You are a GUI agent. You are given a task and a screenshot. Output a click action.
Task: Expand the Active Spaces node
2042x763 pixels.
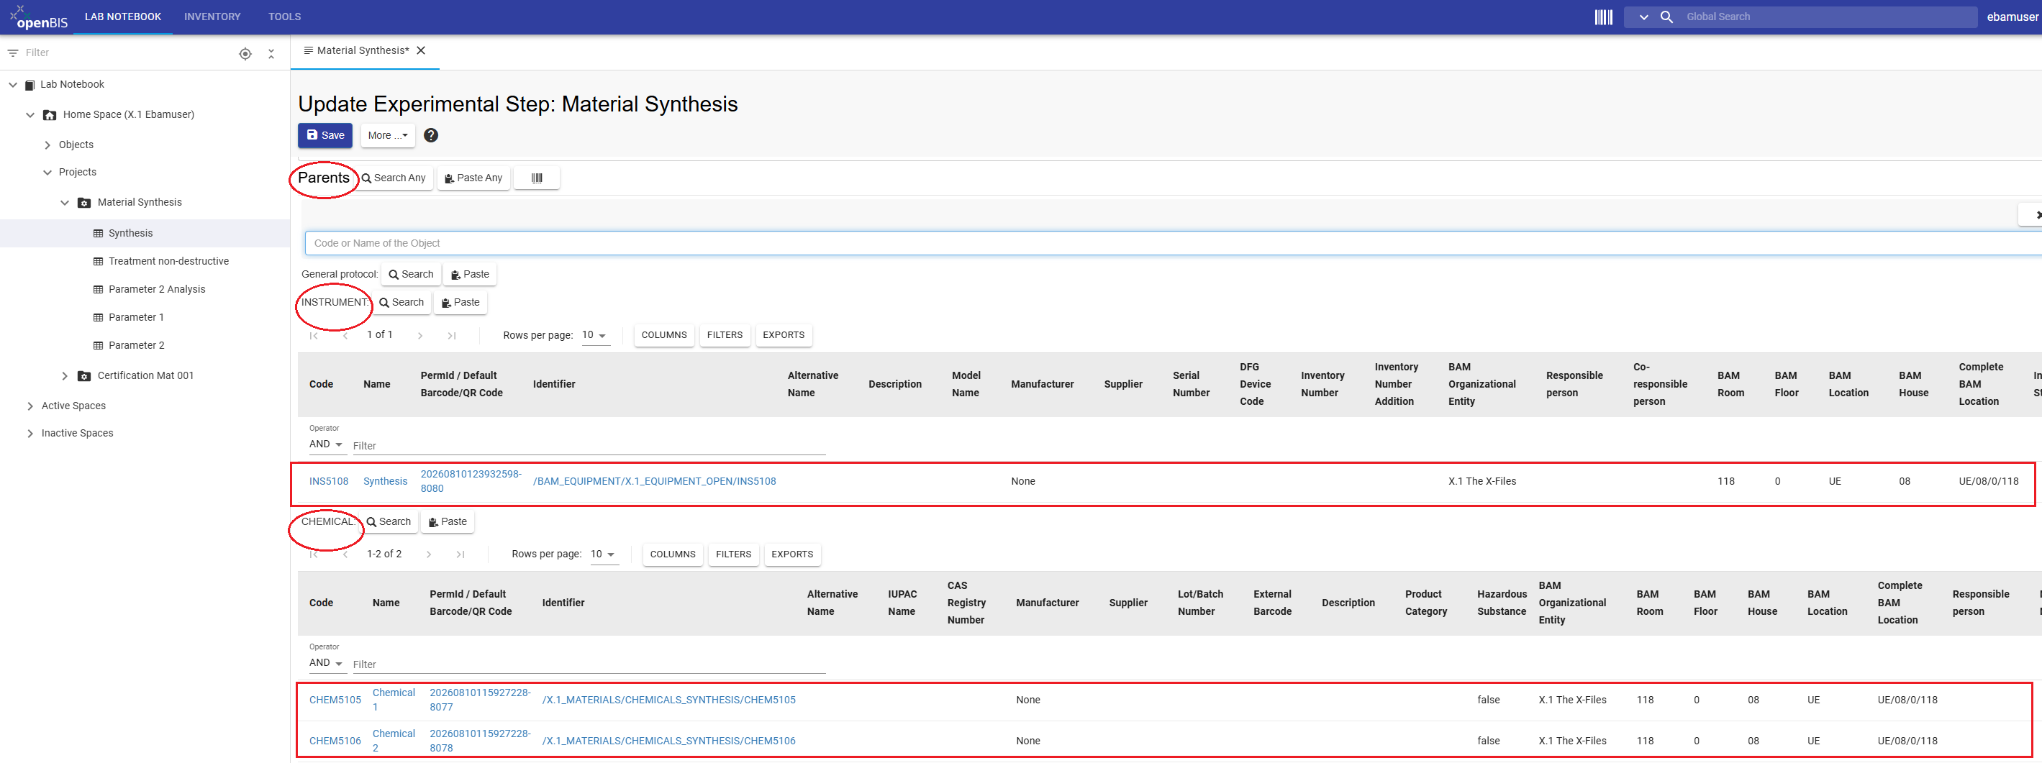click(x=30, y=406)
